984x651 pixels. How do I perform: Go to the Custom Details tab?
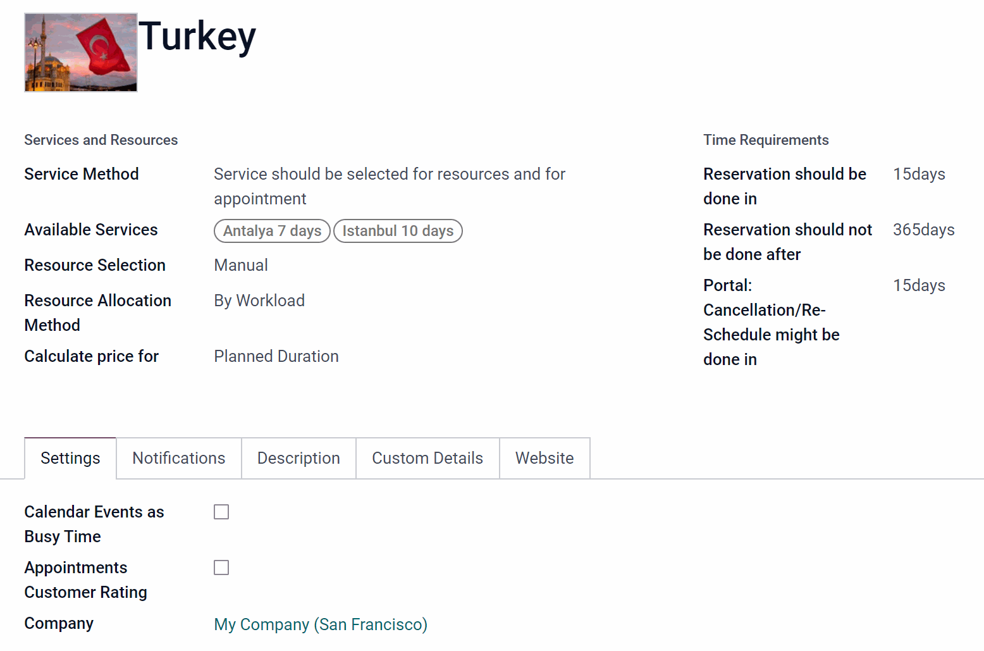tap(427, 458)
